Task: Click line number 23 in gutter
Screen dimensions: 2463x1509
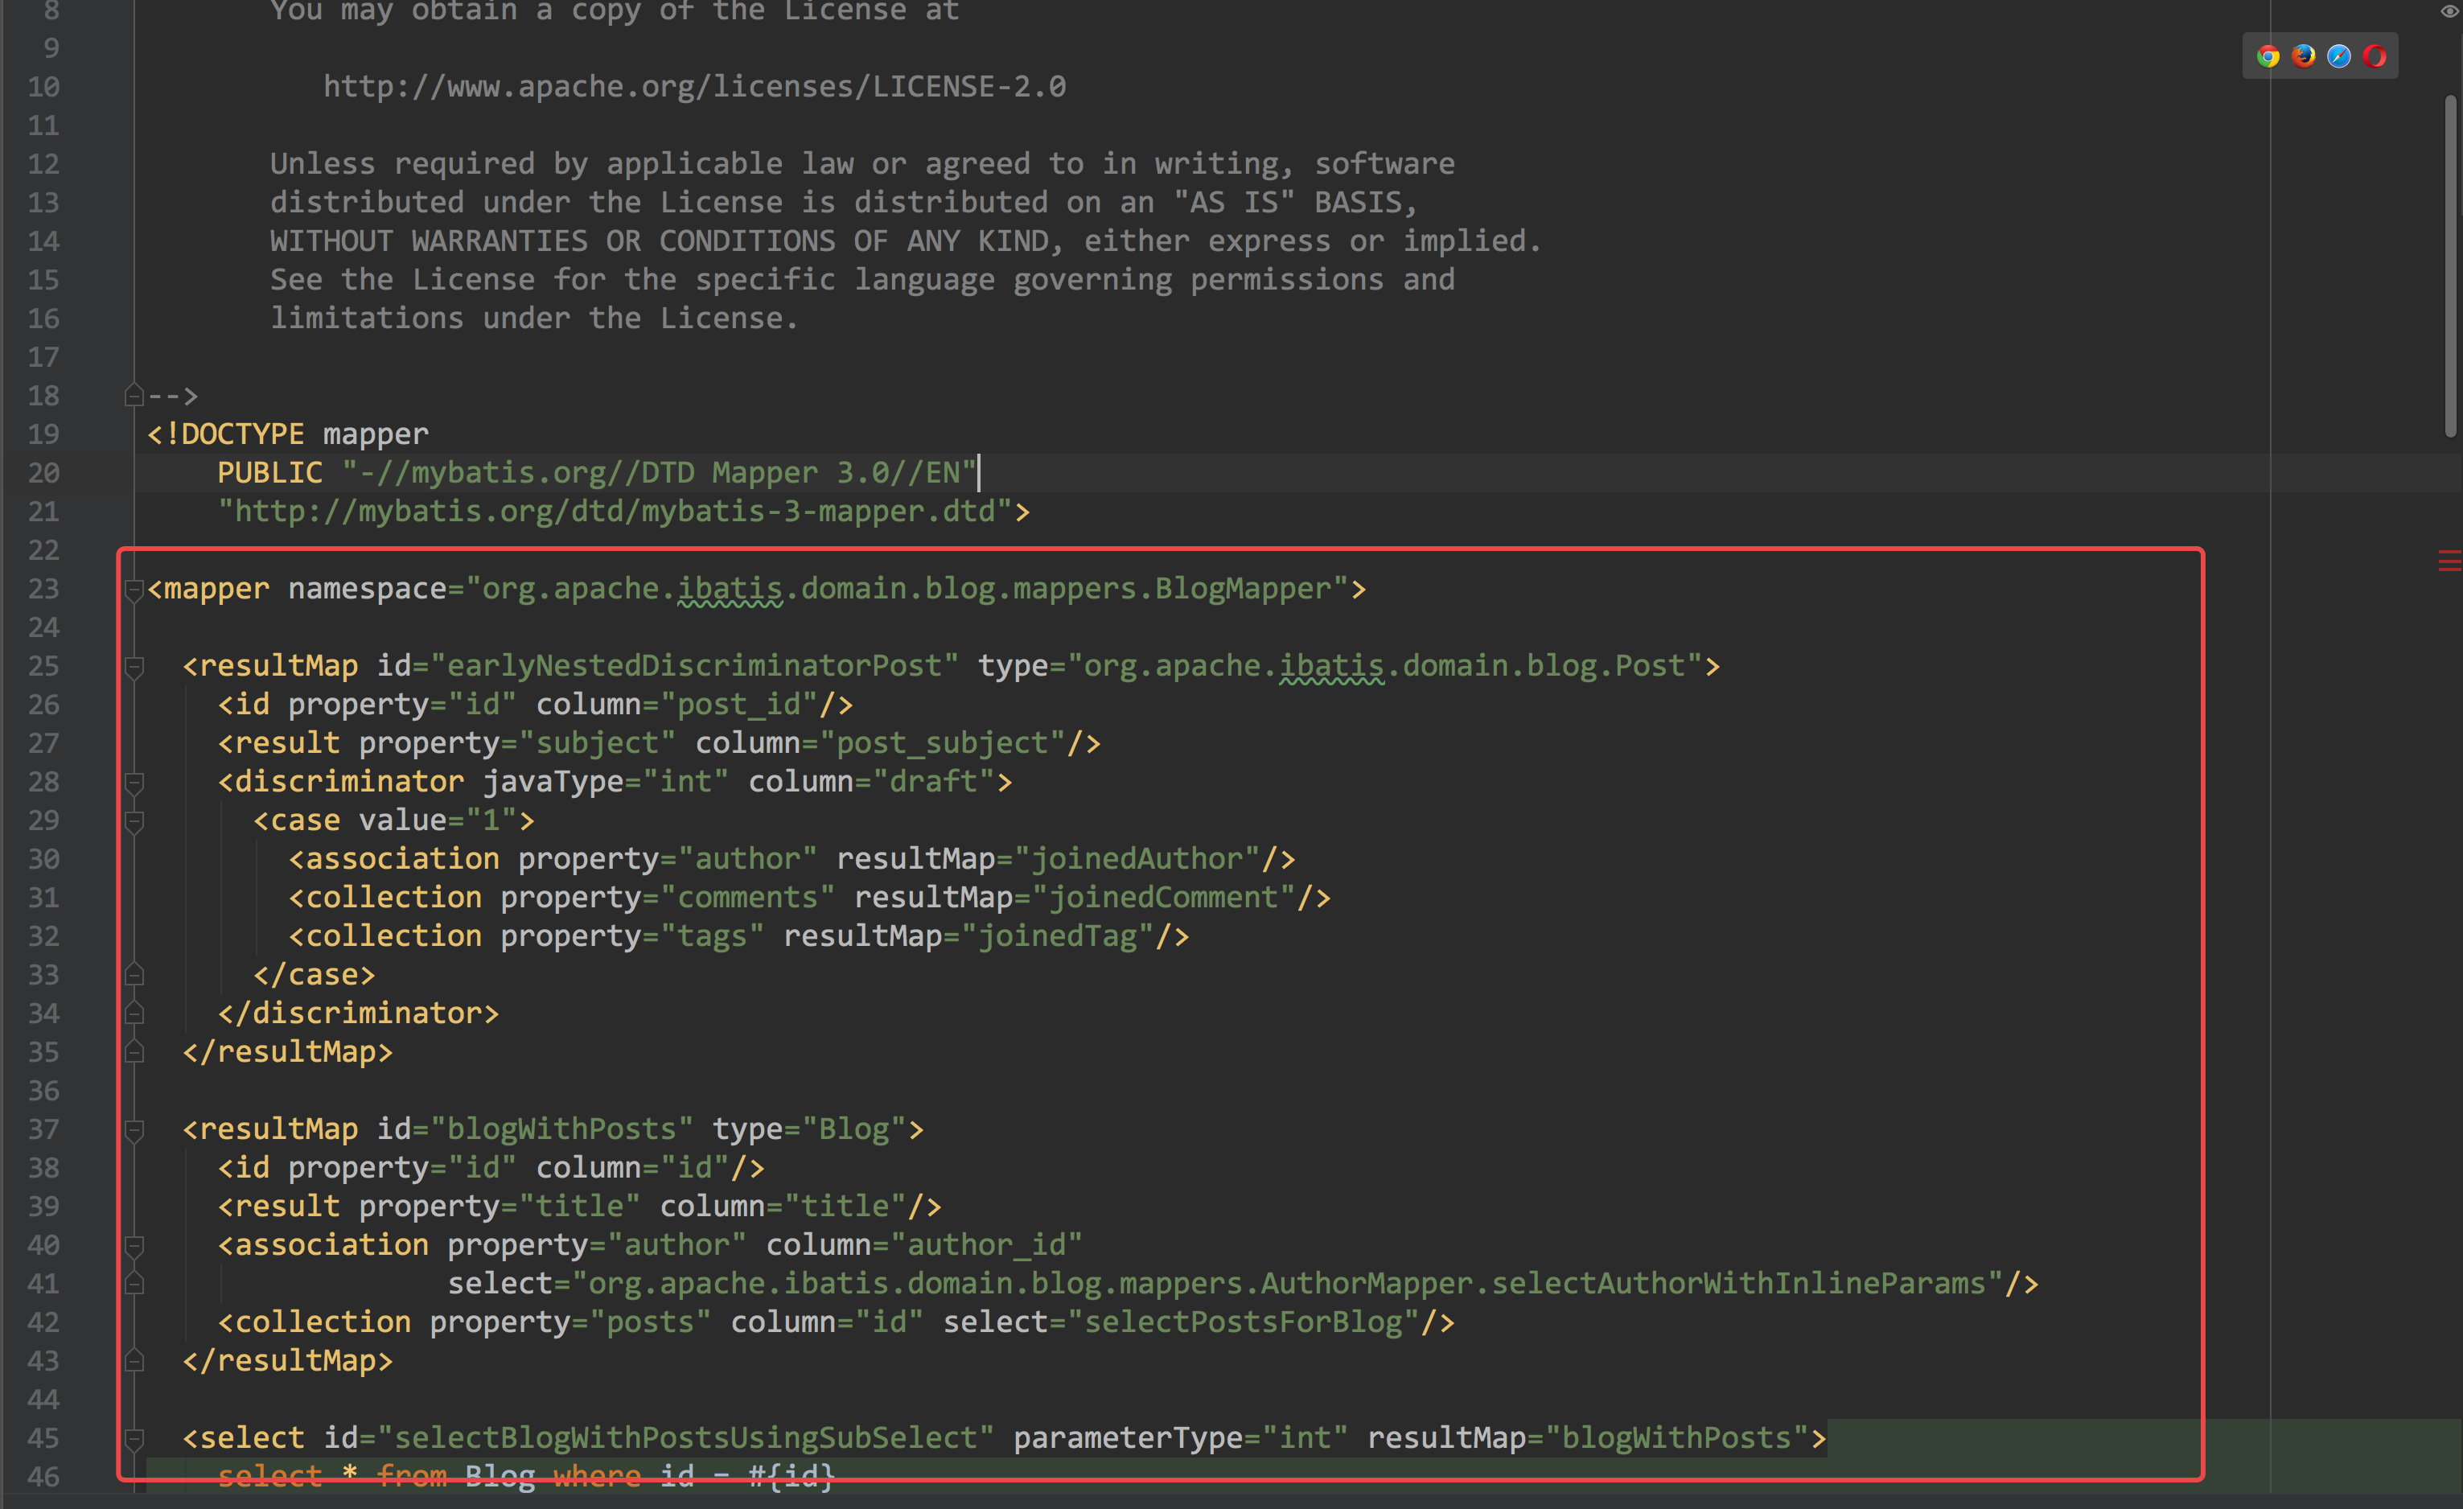Action: [x=43, y=589]
